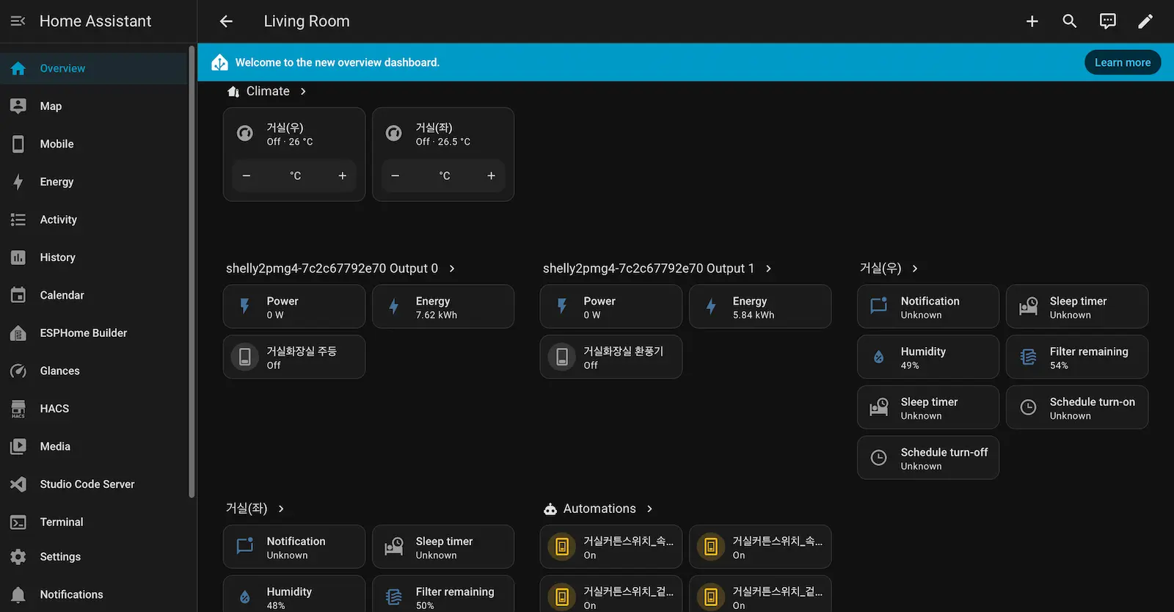Open first Sleep timer tile beside Notification in 거실(우)
The height and width of the screenshot is (612, 1174).
(1077, 307)
